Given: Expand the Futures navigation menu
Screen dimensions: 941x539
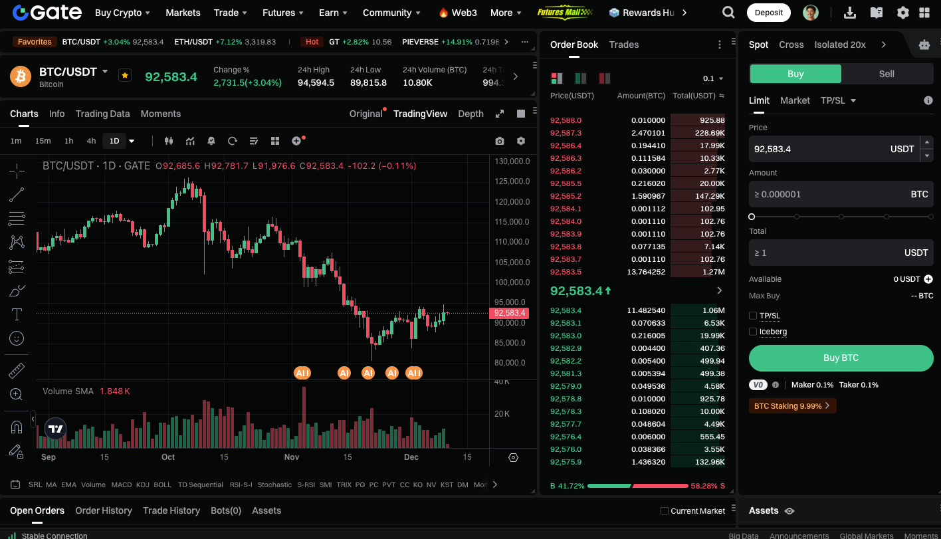Looking at the screenshot, I should coord(282,13).
